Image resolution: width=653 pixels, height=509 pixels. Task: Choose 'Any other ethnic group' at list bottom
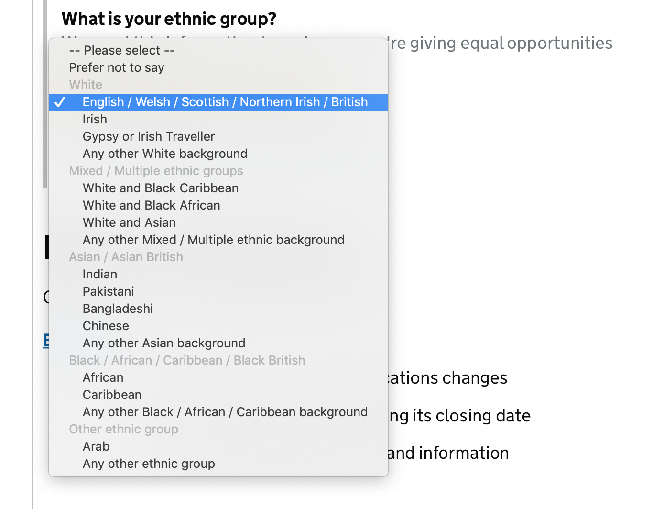coord(149,464)
